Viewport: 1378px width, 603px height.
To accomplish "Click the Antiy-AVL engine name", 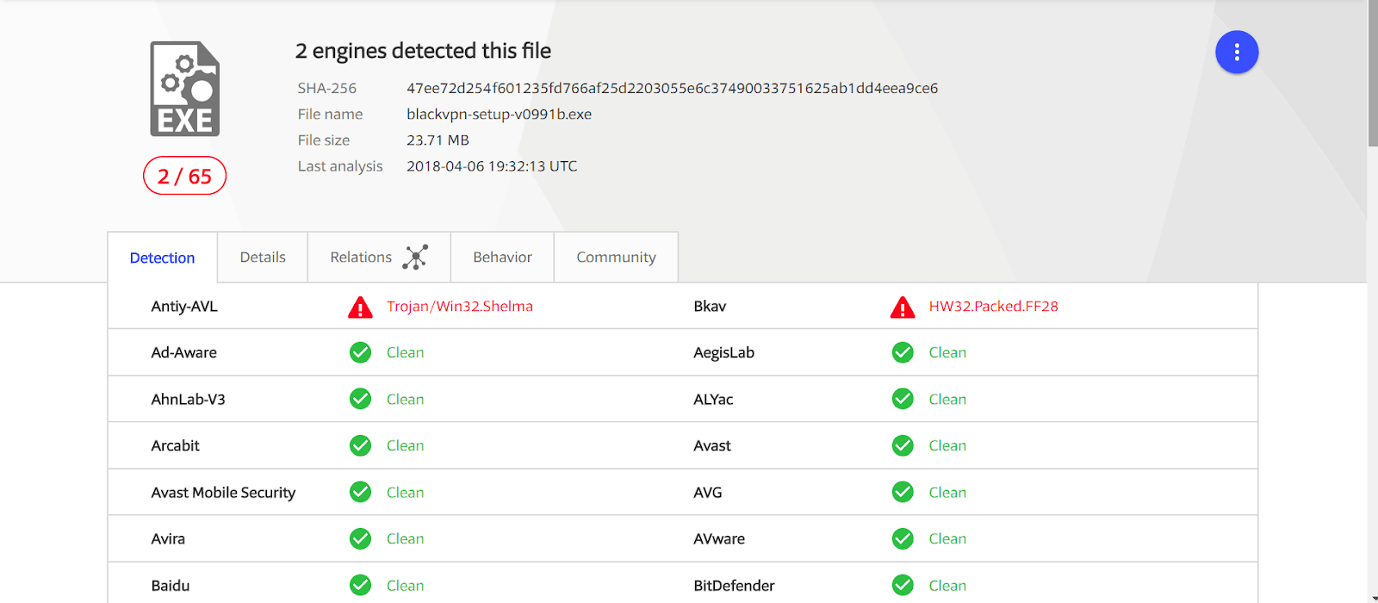I will [x=184, y=306].
